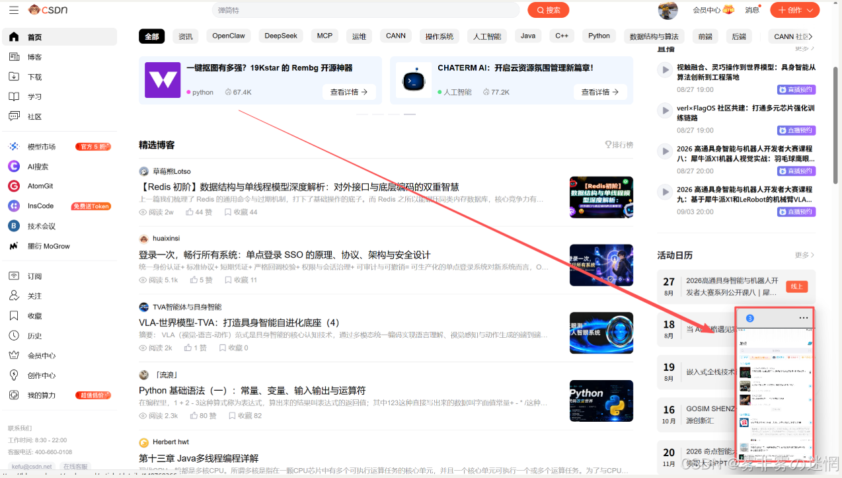Select the 全部 category tab
842x478 pixels.
click(152, 36)
